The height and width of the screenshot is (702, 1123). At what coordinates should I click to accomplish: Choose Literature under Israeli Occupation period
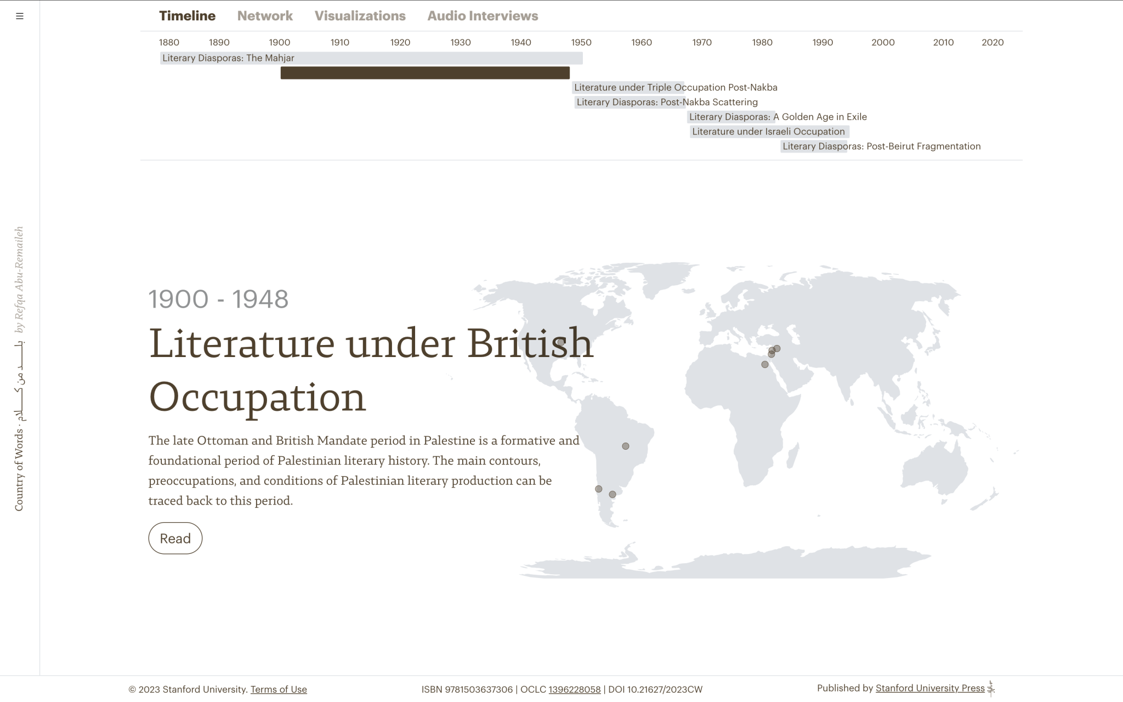tap(769, 132)
